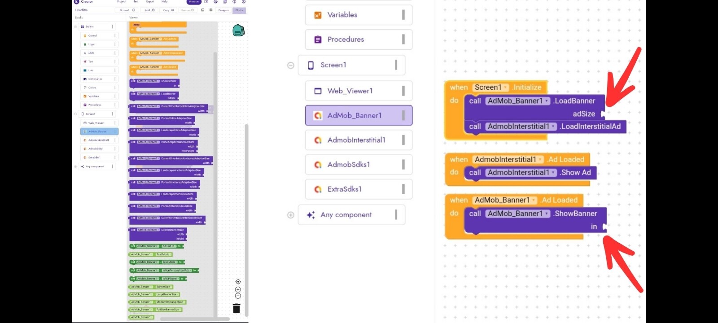Open the Test menu
Screen dimensions: 718x323
click(136, 2)
